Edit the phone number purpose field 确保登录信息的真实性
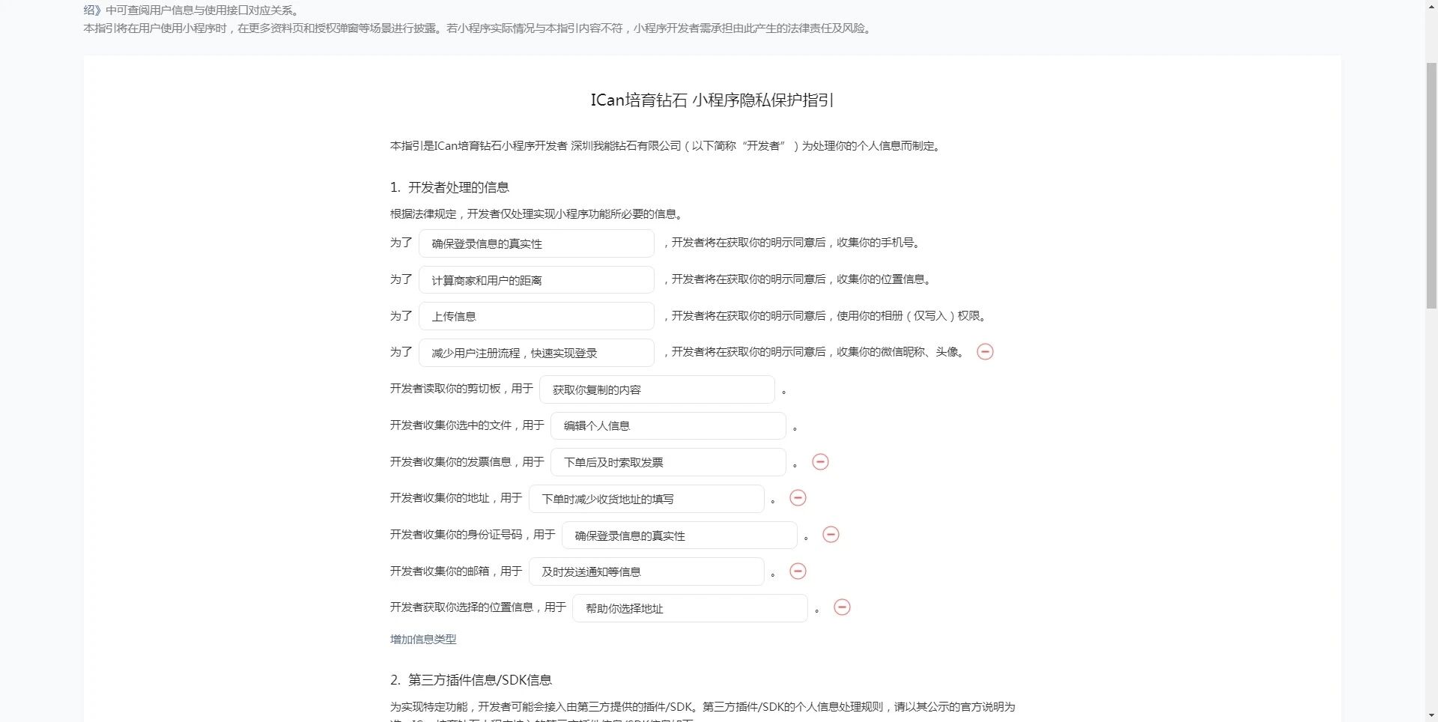 536,243
